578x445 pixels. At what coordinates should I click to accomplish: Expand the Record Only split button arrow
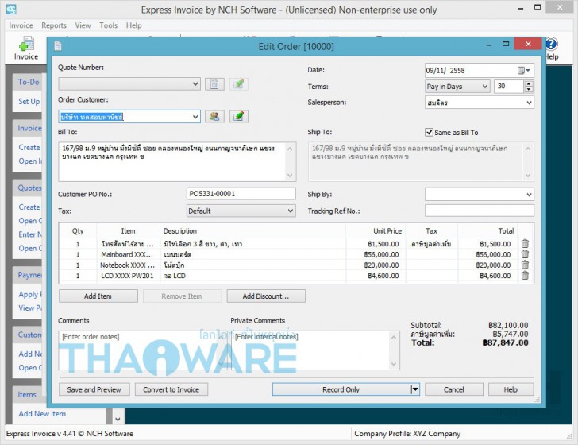pos(415,389)
